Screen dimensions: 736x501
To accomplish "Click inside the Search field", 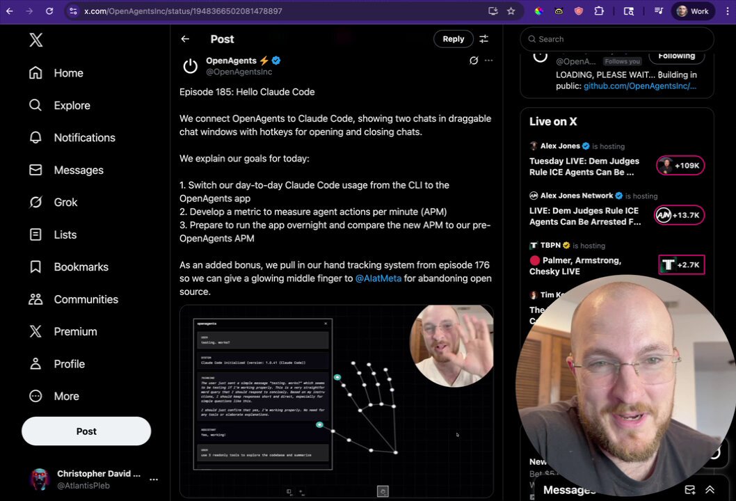I will point(617,39).
